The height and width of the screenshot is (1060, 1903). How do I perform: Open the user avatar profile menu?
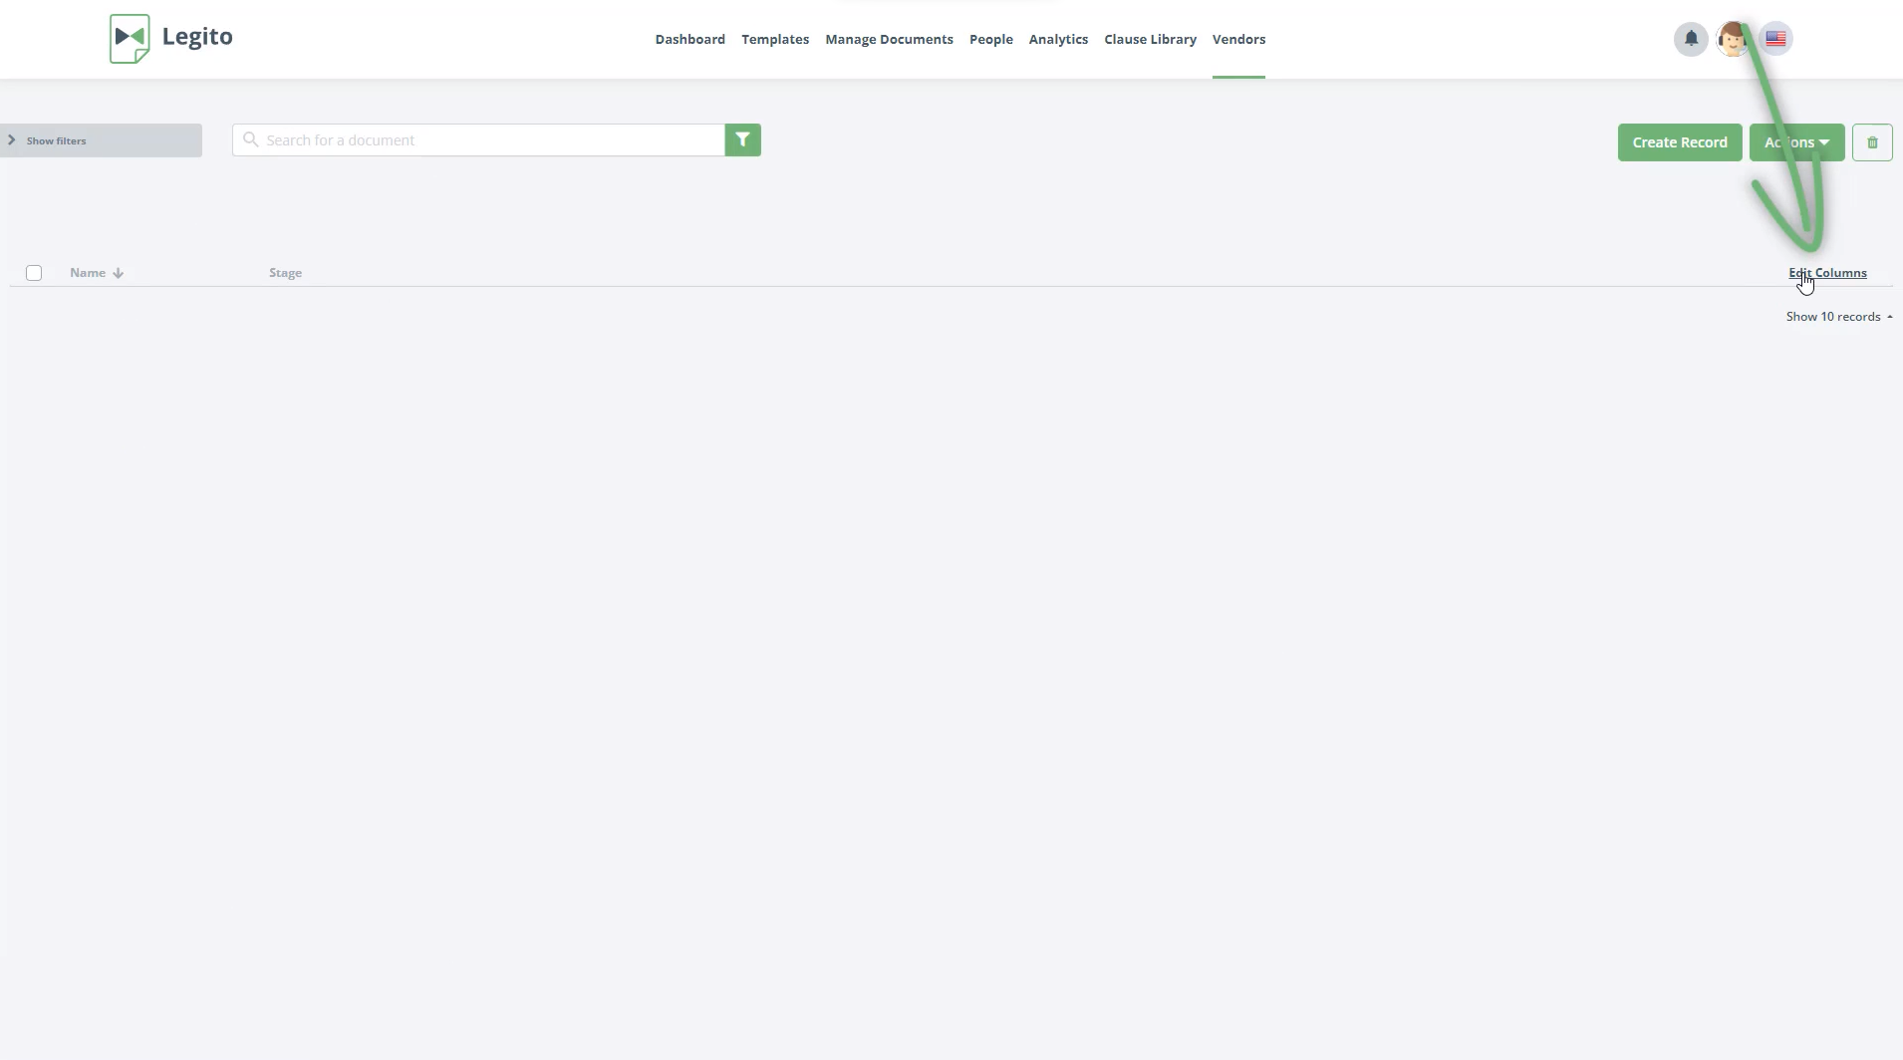(1732, 39)
